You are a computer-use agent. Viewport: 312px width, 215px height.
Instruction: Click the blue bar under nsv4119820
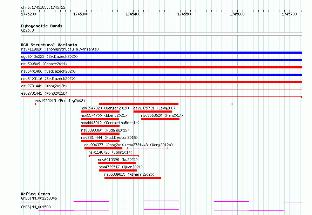pos(161,53)
